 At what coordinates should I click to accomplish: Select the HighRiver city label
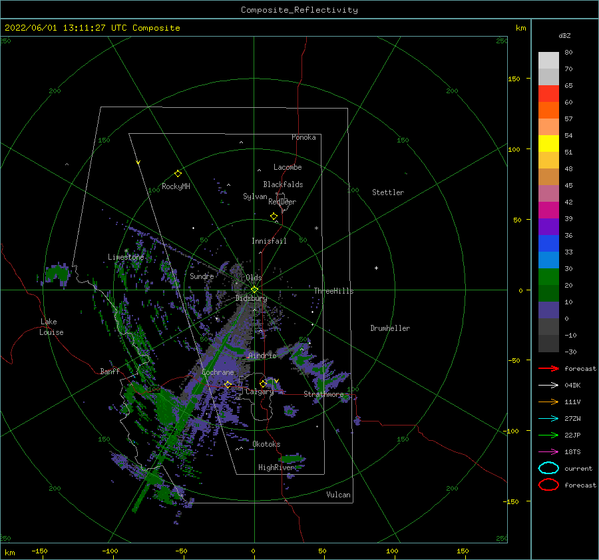pos(276,467)
